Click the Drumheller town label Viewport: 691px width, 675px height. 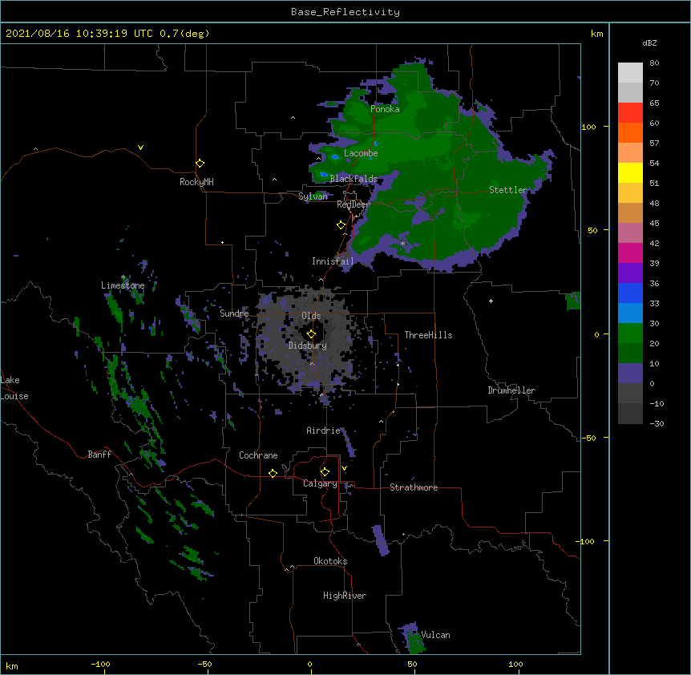click(x=511, y=390)
